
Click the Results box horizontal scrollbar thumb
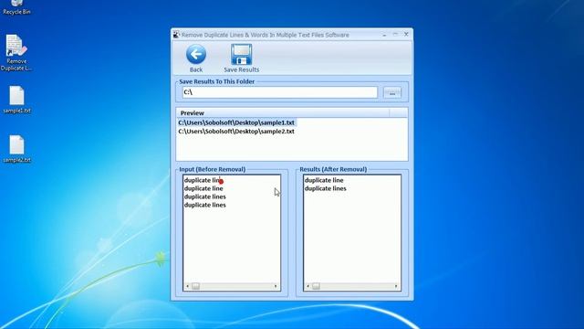[x=316, y=286]
